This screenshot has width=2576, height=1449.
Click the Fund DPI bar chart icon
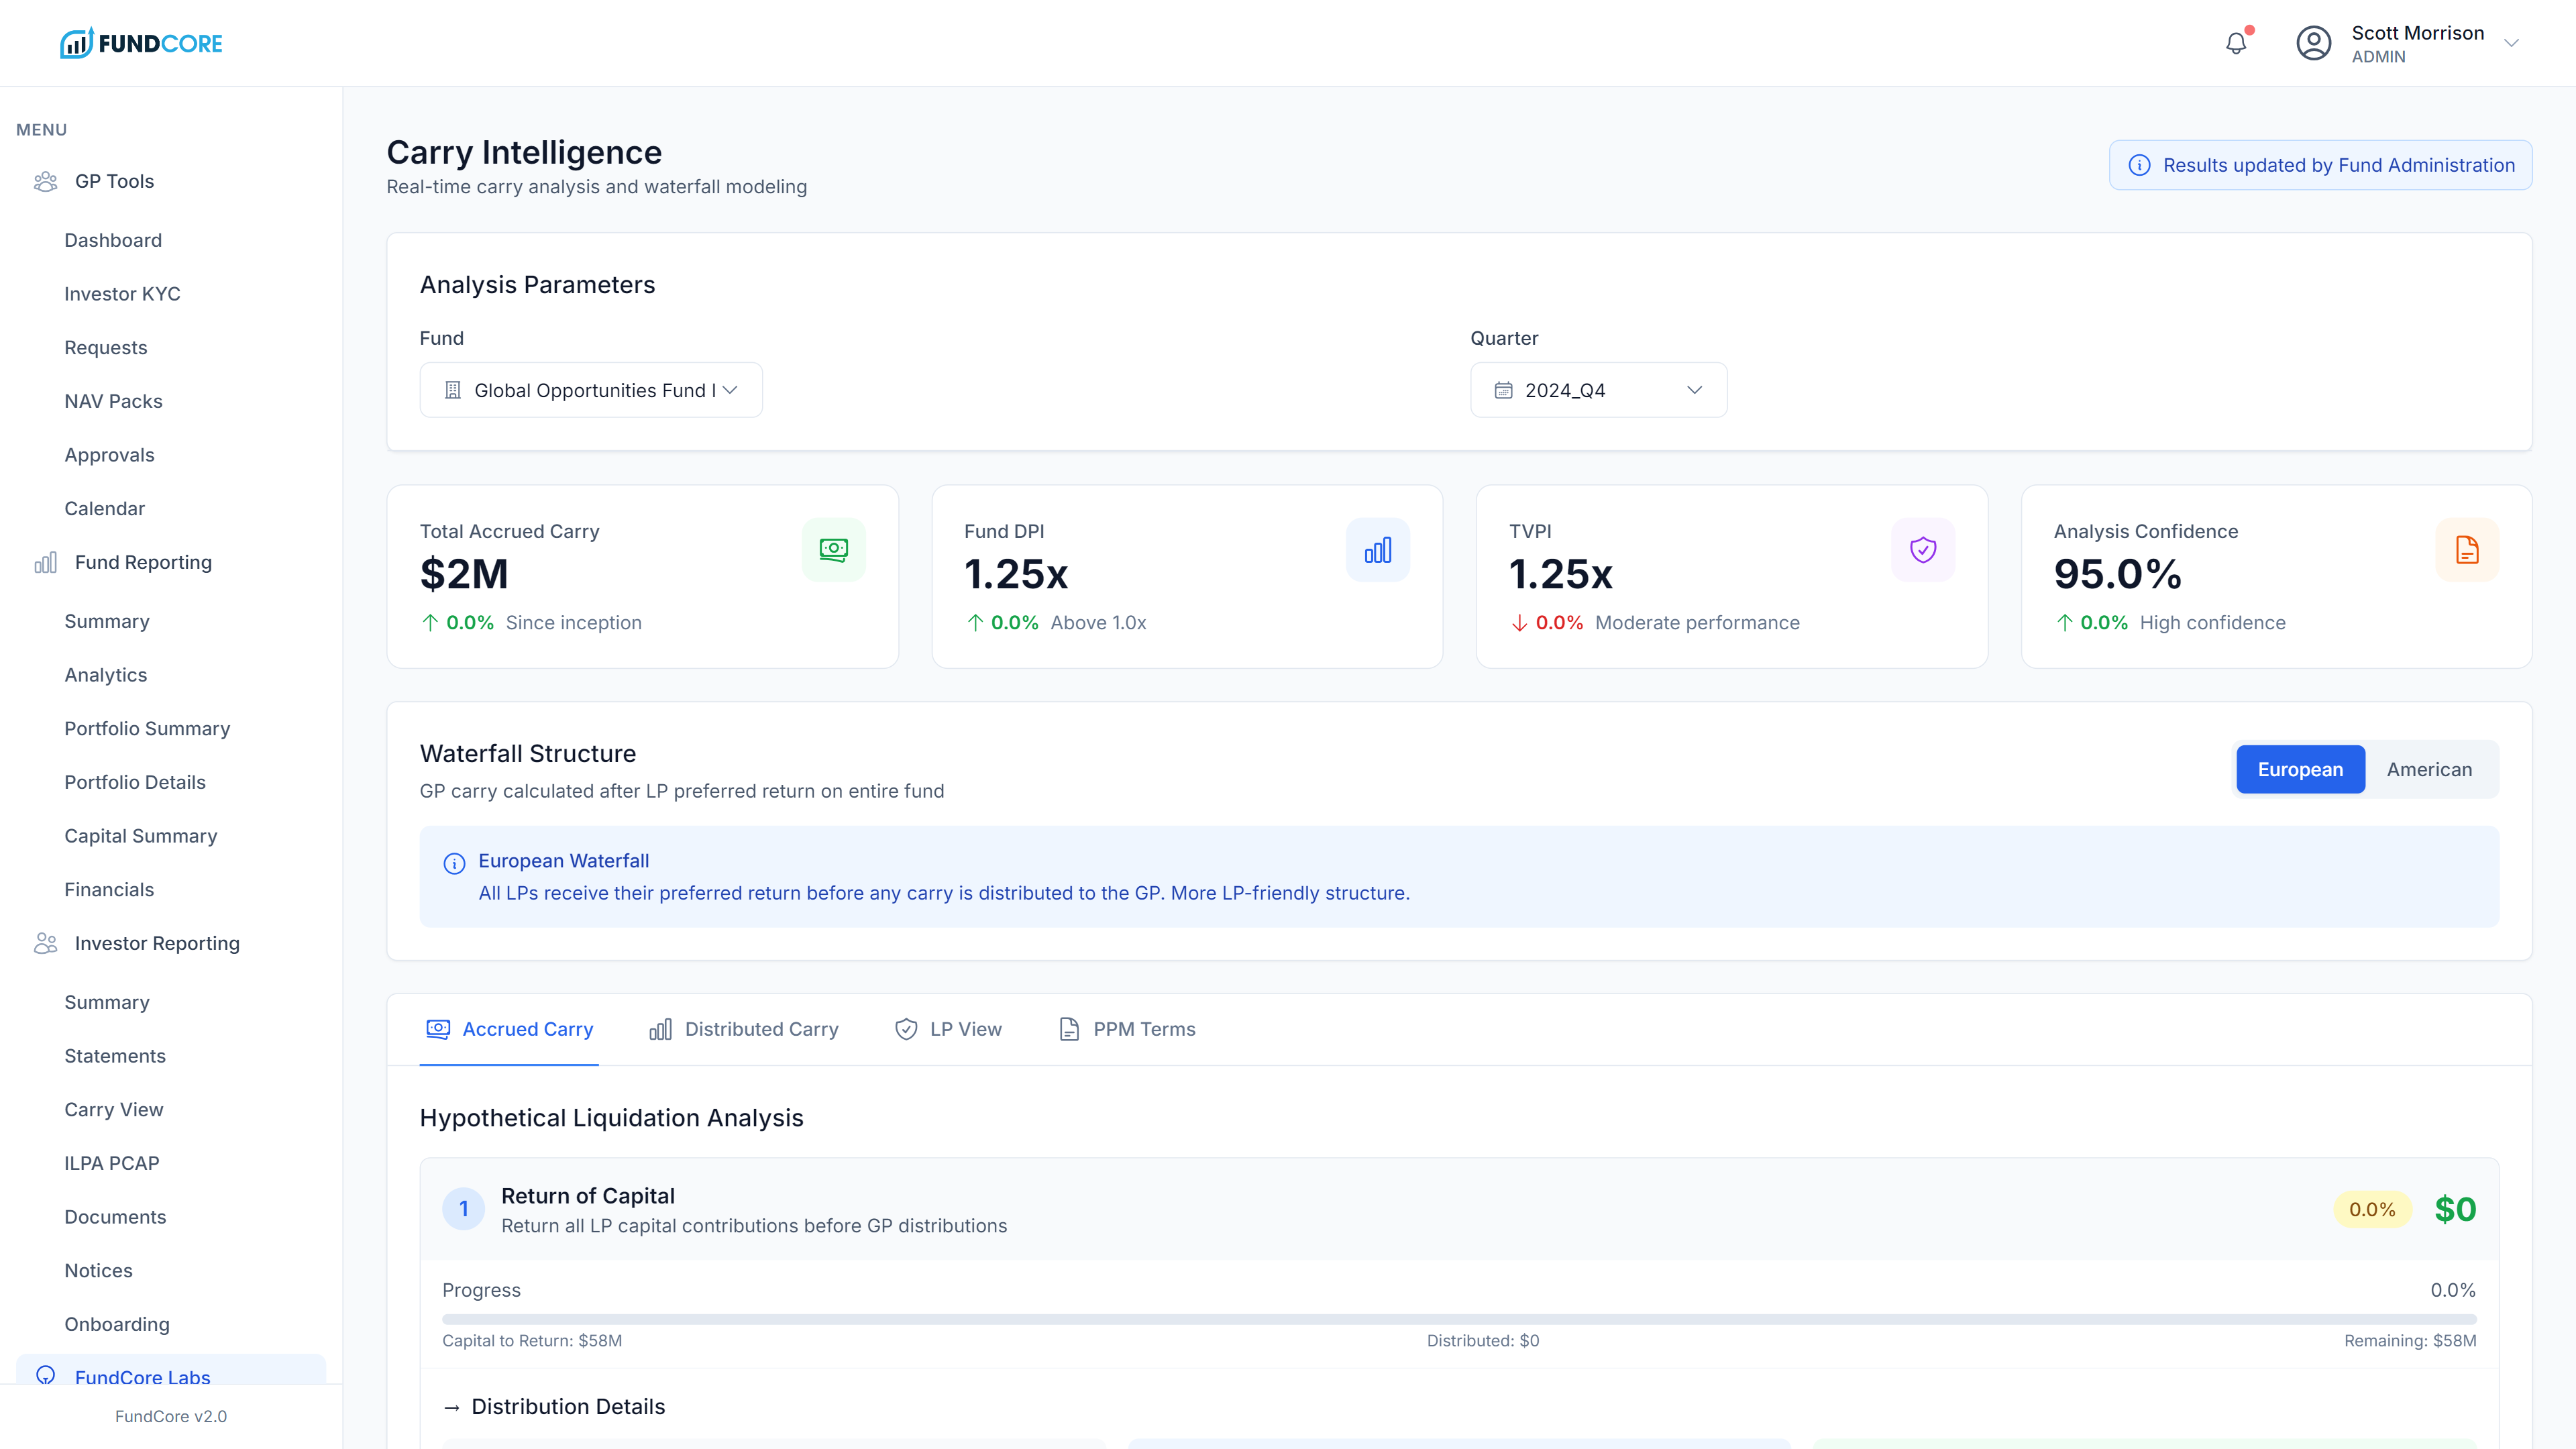pyautogui.click(x=1377, y=549)
